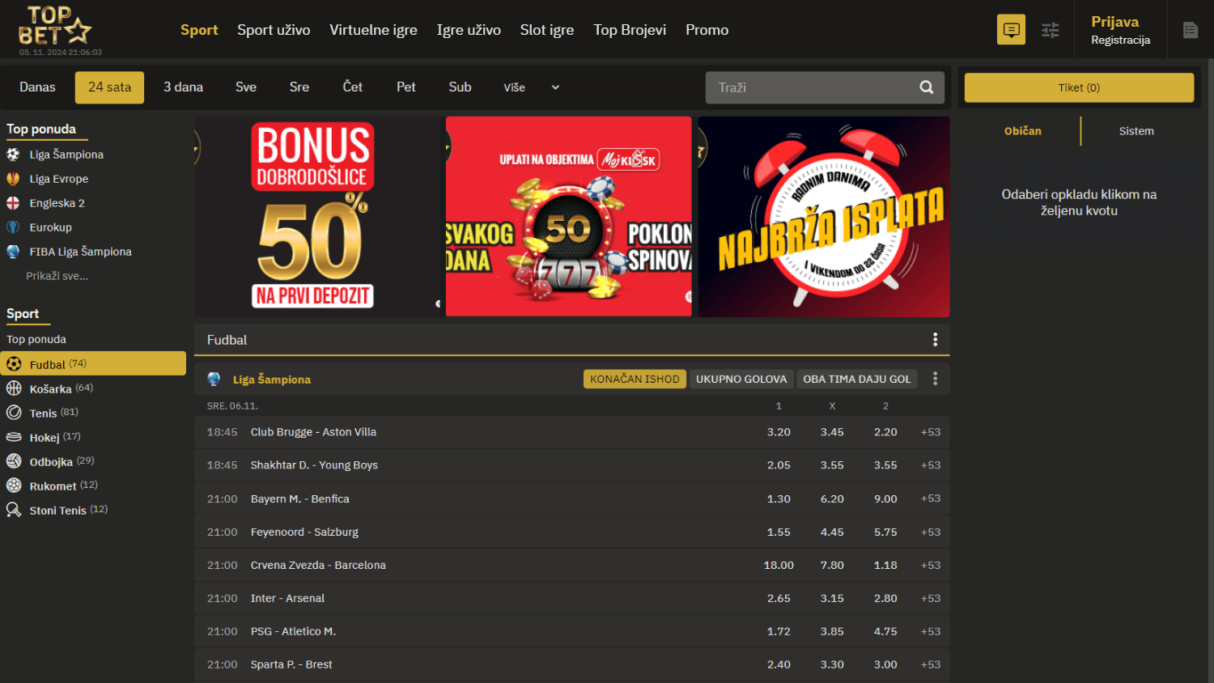Expand the Više days dropdown

click(532, 87)
